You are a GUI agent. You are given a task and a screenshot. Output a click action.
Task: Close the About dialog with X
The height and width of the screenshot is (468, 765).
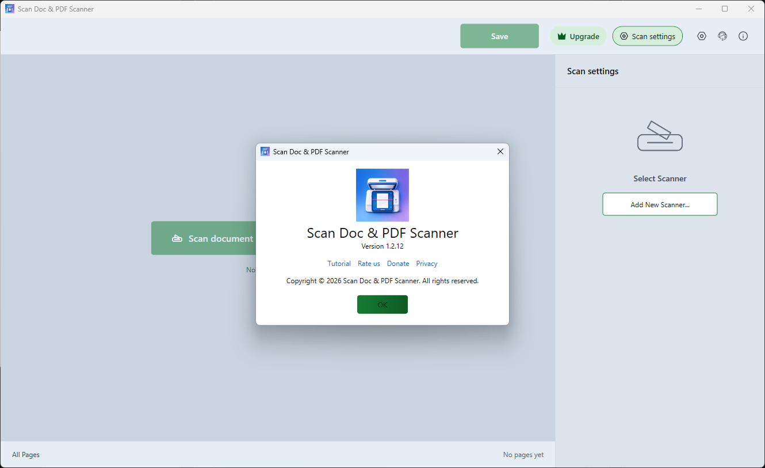pyautogui.click(x=500, y=151)
